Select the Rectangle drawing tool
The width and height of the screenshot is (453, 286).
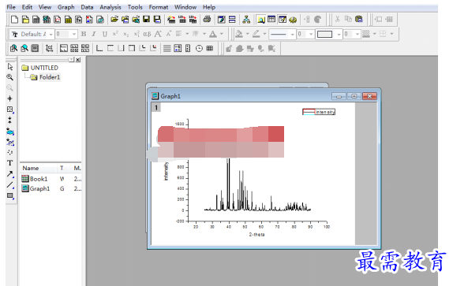pos(10,195)
